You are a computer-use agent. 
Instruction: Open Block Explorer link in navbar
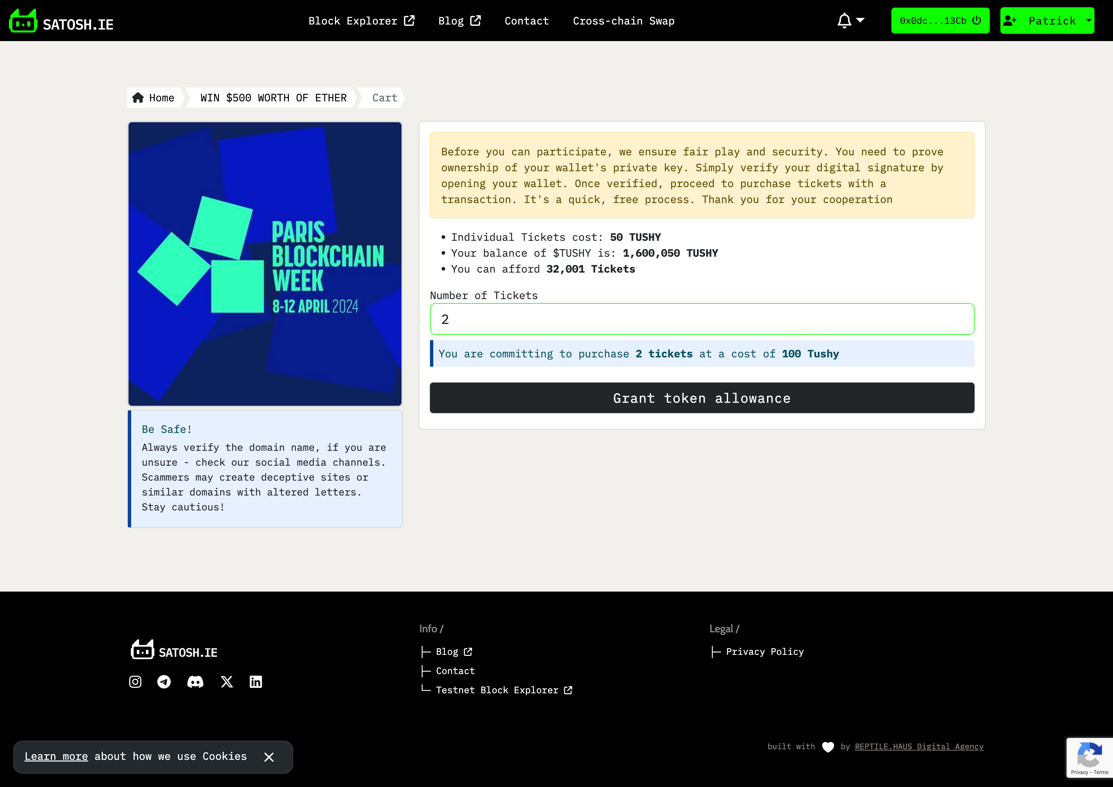click(361, 21)
